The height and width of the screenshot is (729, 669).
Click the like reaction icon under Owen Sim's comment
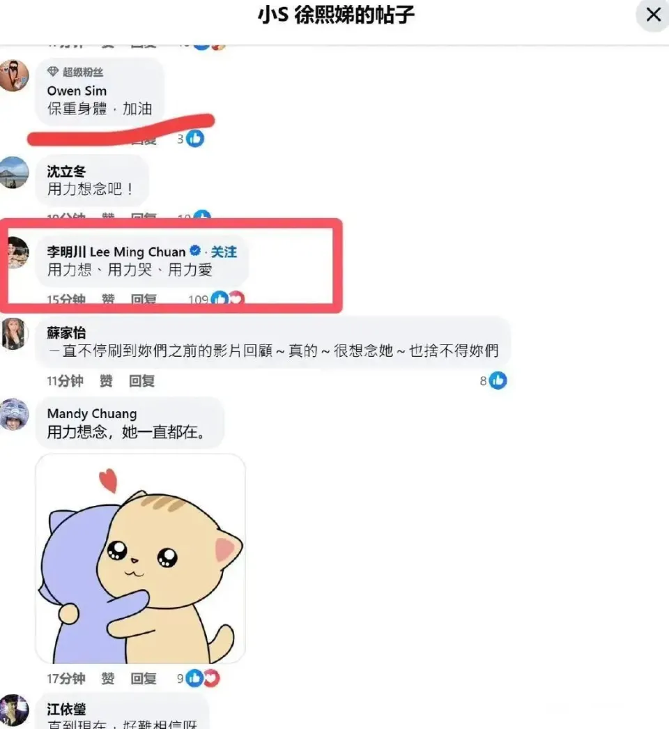195,139
